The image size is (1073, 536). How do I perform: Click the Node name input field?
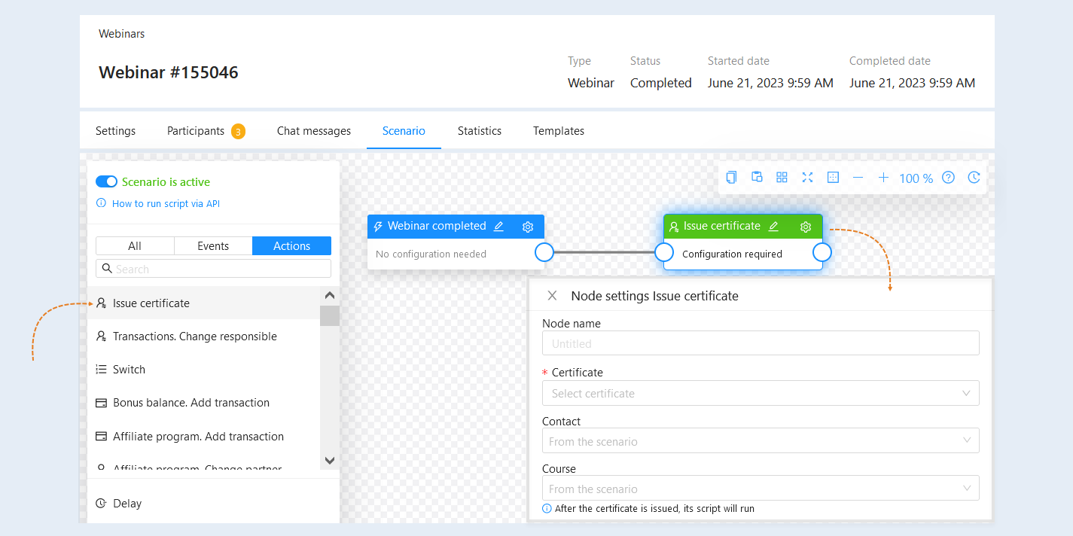pyautogui.click(x=761, y=343)
